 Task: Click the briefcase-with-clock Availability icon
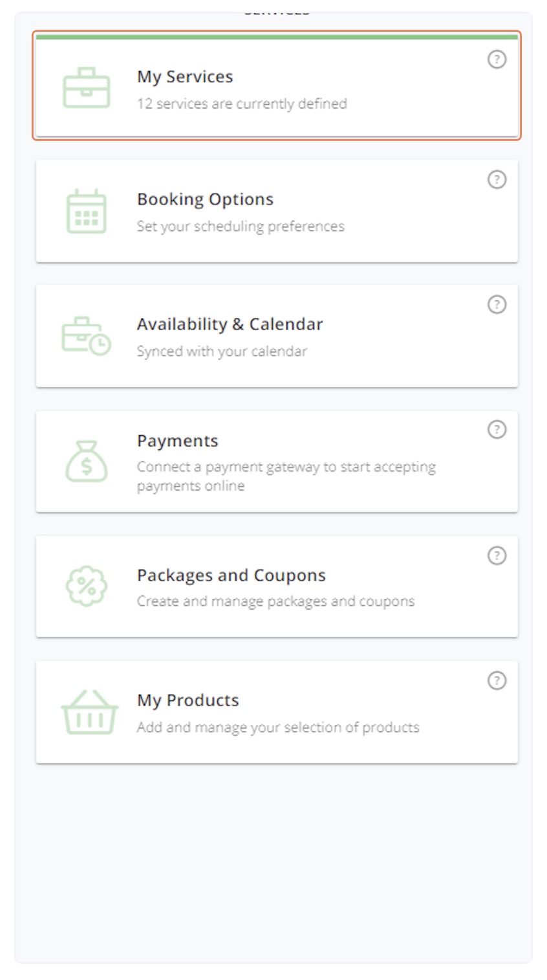coord(87,336)
